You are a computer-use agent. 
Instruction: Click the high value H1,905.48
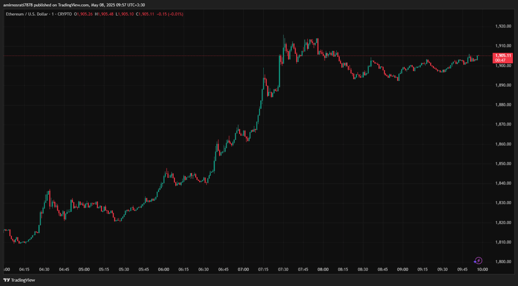pyautogui.click(x=104, y=14)
